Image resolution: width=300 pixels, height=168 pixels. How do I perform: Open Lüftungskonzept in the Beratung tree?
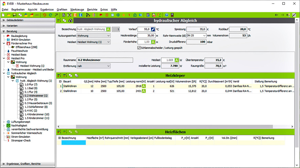(21, 122)
